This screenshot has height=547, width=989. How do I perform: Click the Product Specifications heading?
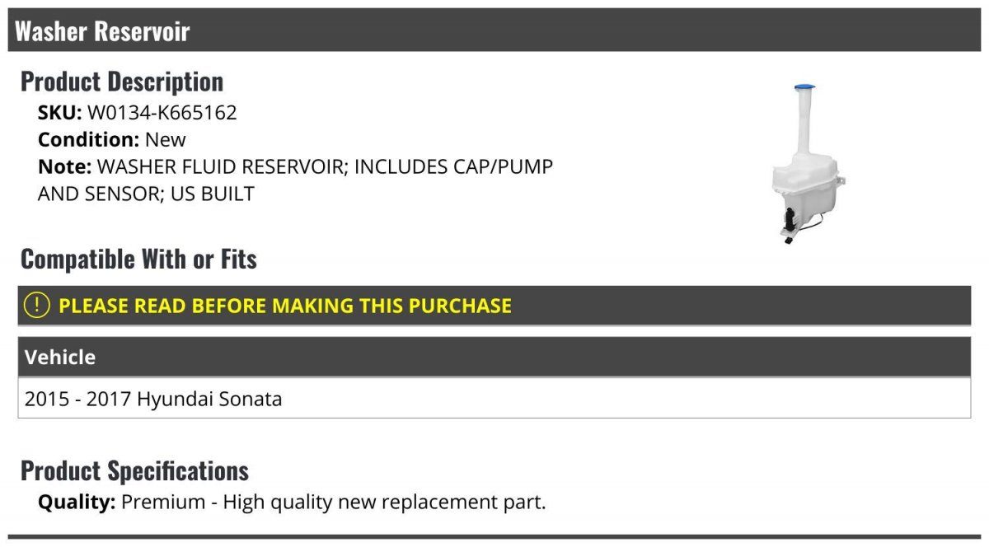click(x=134, y=471)
